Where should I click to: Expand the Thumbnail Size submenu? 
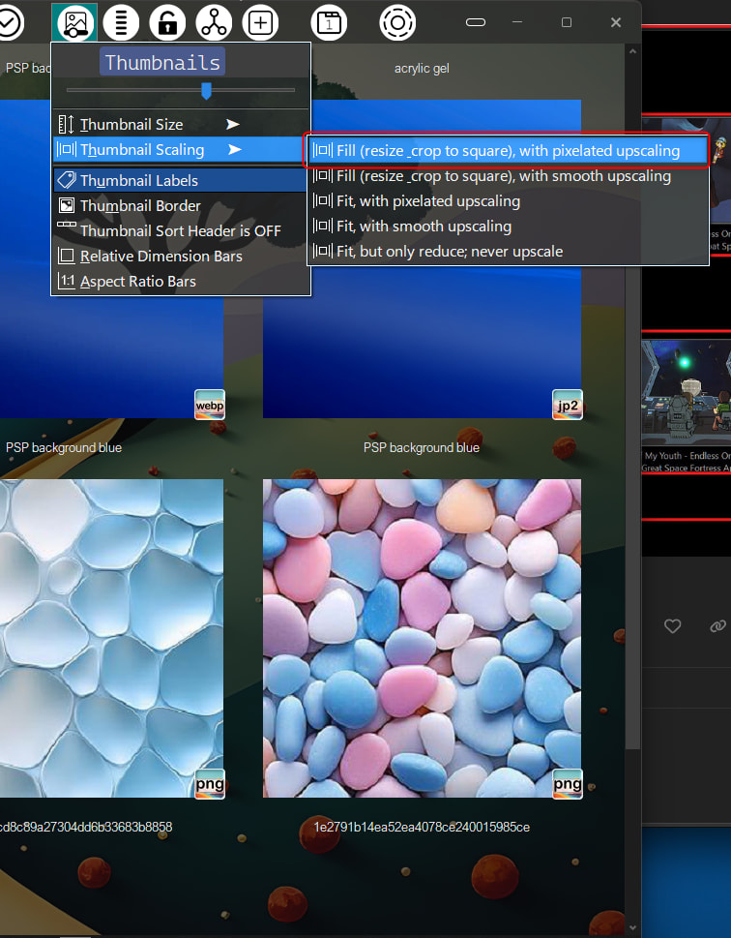coord(132,125)
